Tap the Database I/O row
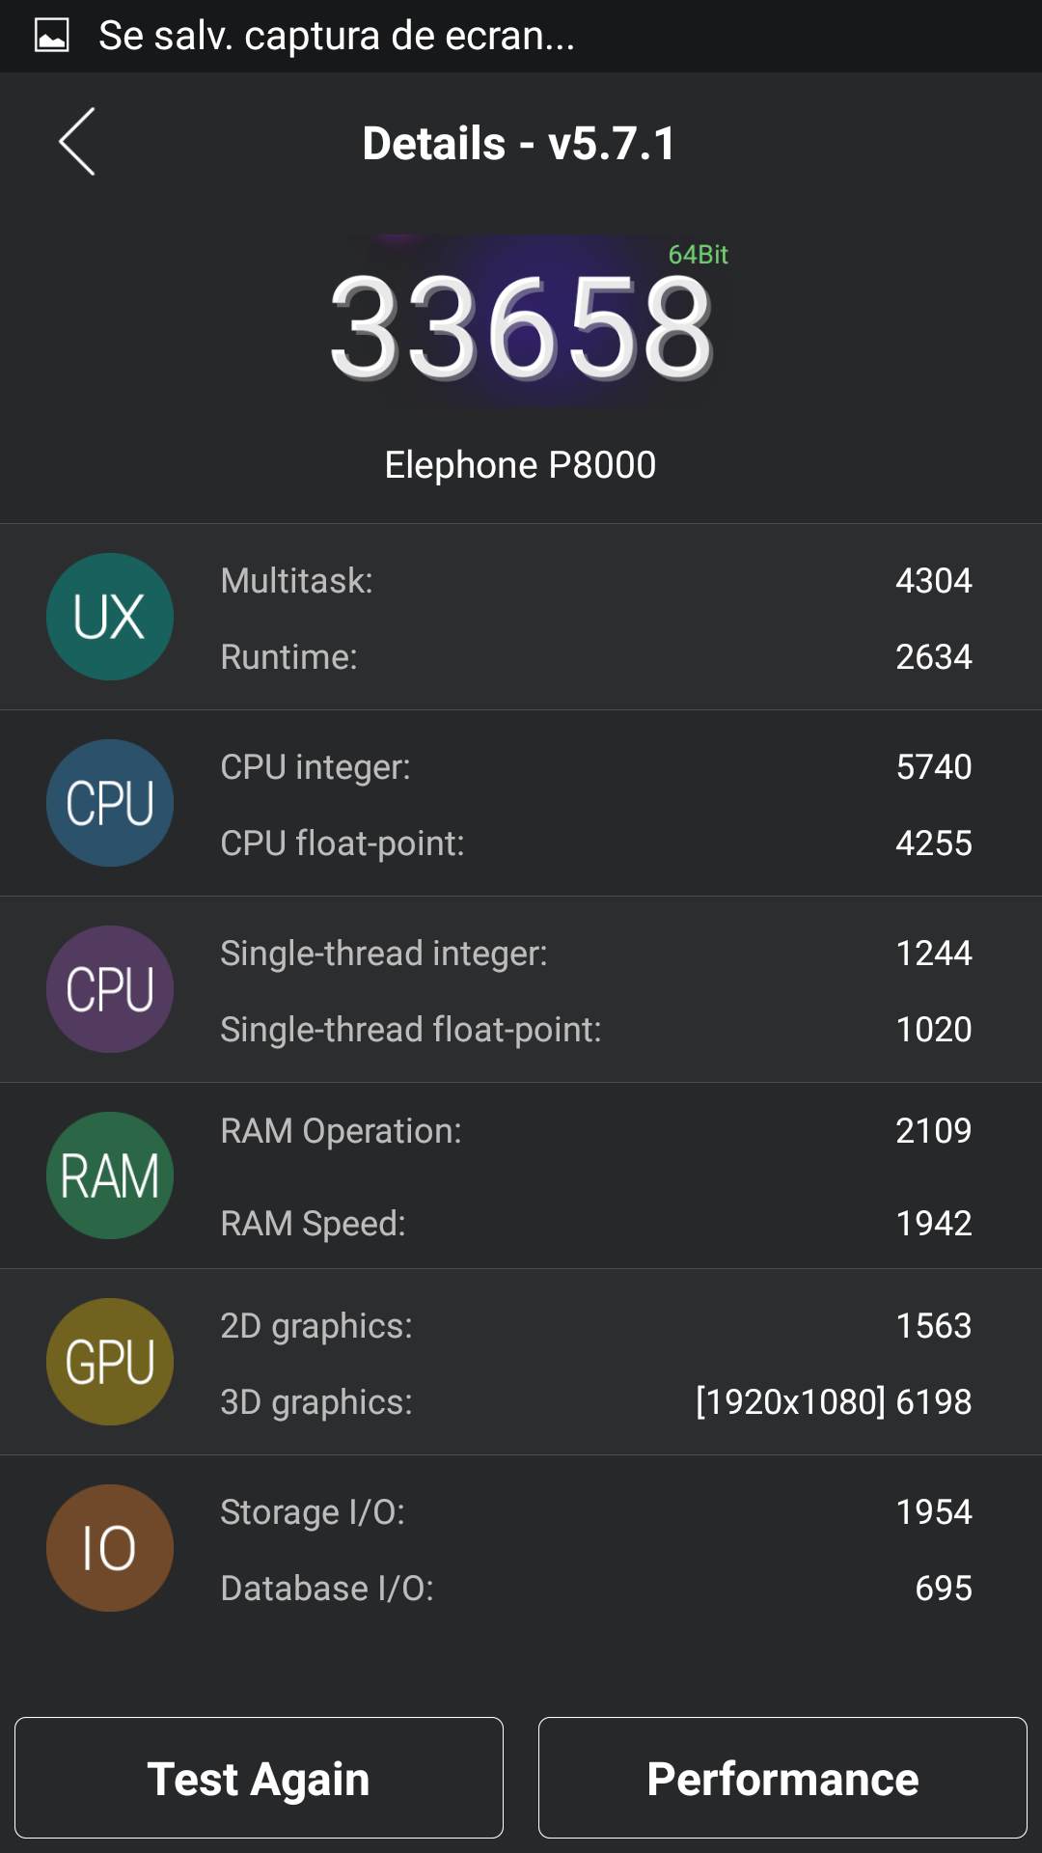 [595, 1589]
